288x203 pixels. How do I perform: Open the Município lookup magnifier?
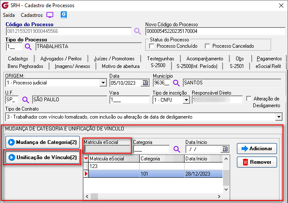point(177,83)
